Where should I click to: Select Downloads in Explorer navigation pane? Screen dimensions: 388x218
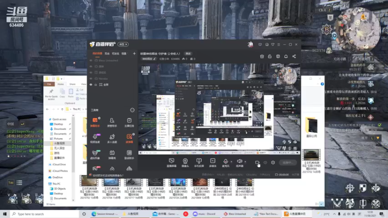[60, 129]
